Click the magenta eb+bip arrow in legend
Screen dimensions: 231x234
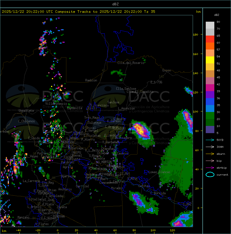[x=210, y=168]
